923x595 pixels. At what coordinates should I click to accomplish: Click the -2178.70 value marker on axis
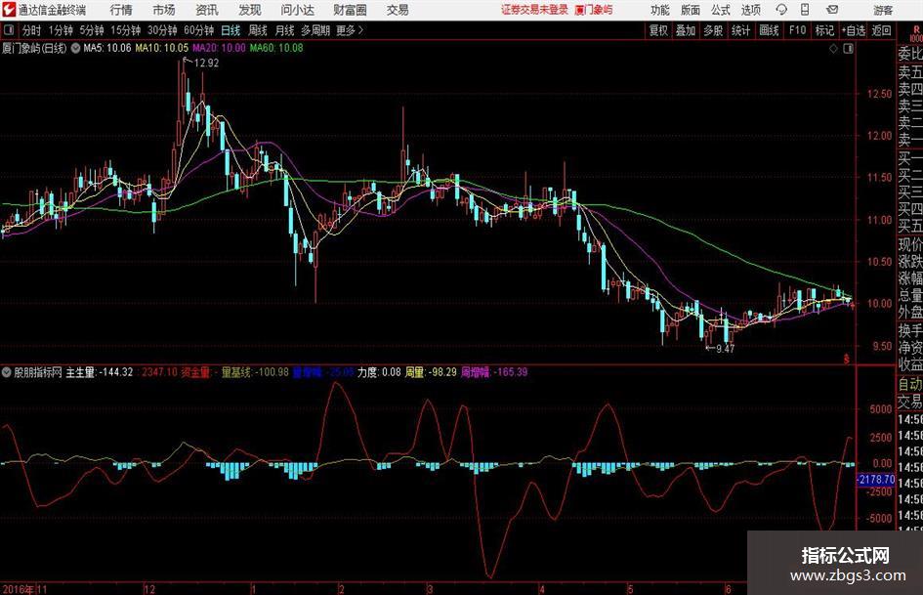(875, 480)
